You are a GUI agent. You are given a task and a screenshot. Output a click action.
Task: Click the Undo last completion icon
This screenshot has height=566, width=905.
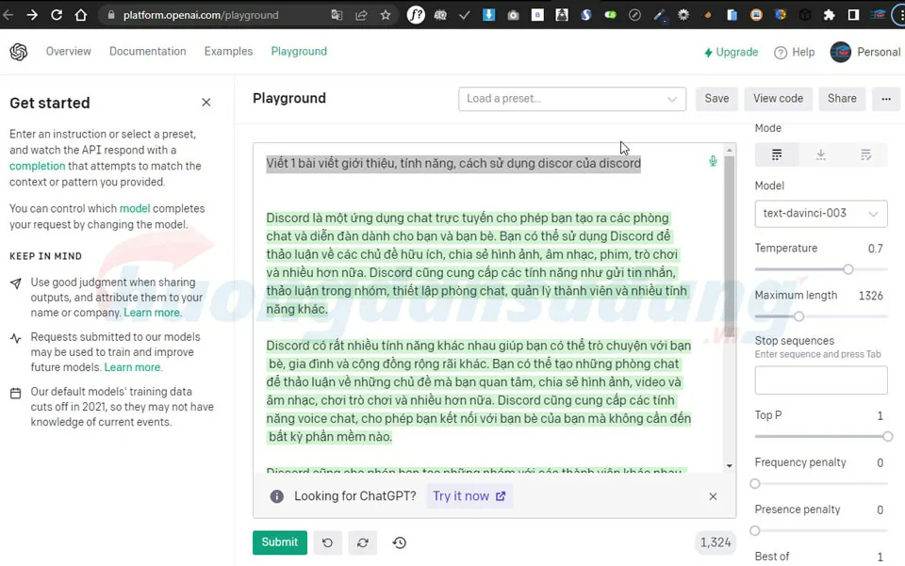327,542
